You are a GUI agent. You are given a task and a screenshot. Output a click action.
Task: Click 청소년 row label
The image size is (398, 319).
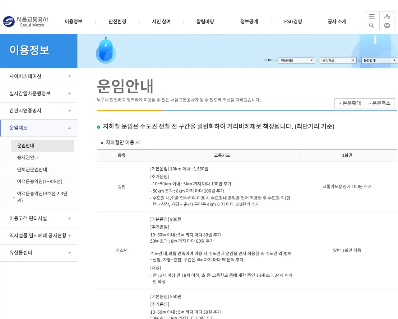point(122,250)
